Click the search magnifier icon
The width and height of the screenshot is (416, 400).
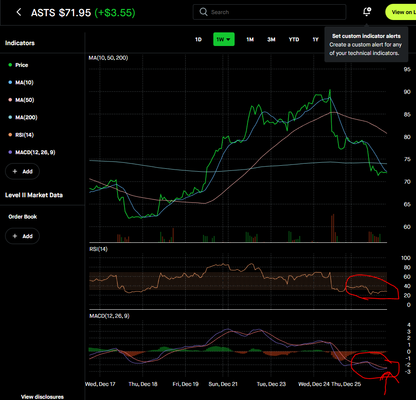(x=204, y=12)
